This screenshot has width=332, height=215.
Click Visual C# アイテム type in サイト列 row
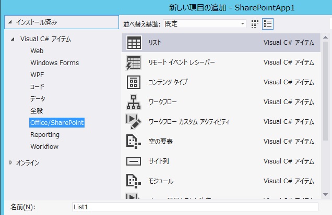tap(289, 161)
